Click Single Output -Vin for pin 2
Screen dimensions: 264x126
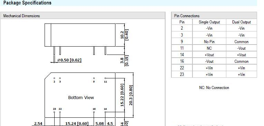(x=209, y=28)
